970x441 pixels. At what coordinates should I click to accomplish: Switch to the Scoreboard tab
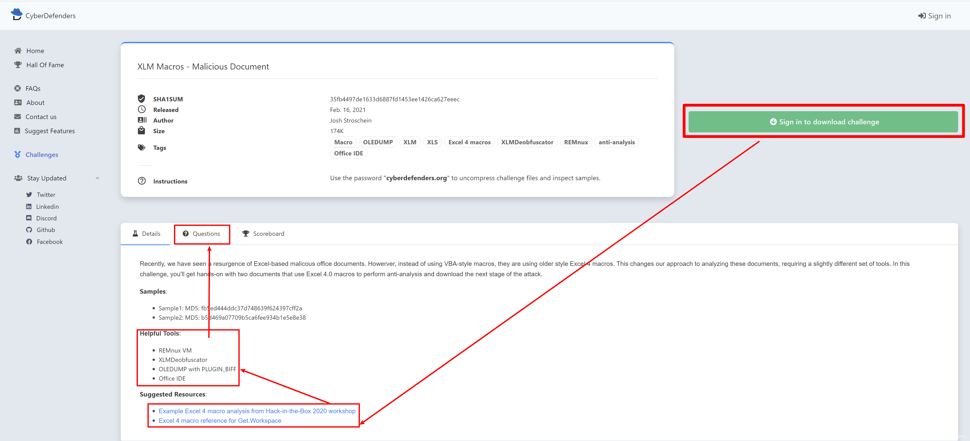point(263,234)
